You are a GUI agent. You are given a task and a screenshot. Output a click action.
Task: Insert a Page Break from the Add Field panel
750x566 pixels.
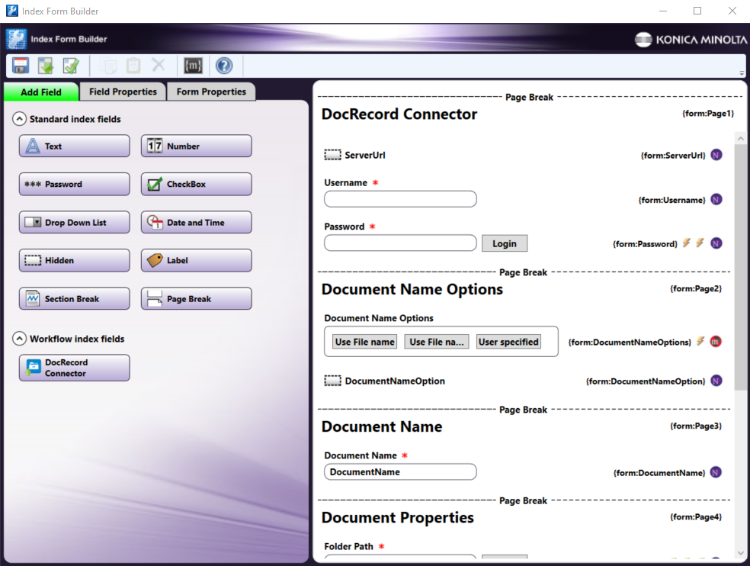click(x=196, y=298)
